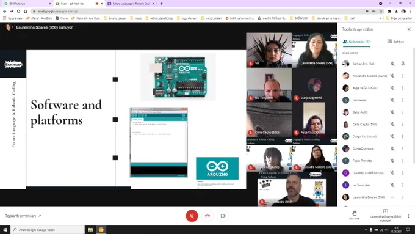Raise hand with Söz iste button
Screen dimensions: 415x234
point(354,215)
